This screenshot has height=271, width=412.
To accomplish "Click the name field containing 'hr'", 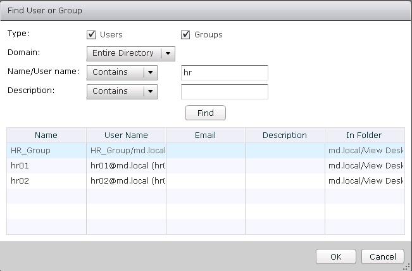I will (224, 72).
